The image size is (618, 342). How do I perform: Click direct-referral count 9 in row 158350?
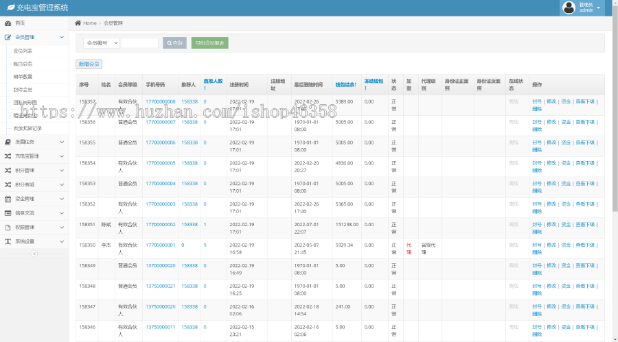(205, 245)
